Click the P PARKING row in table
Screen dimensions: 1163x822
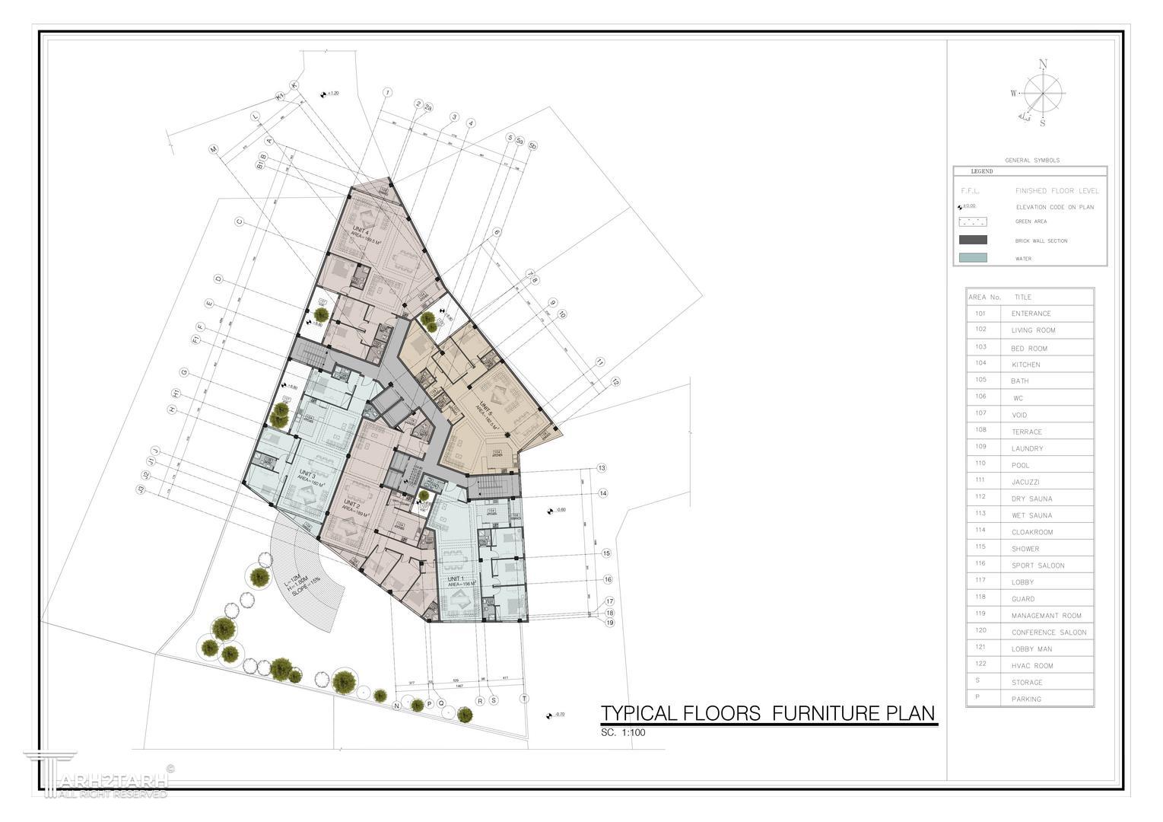point(1029,699)
